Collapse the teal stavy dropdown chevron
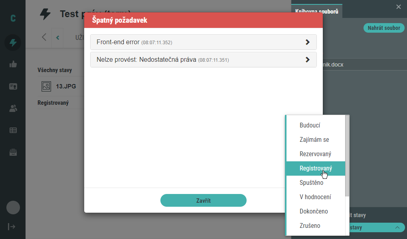Viewport: 407px width, 239px height. [x=397, y=227]
